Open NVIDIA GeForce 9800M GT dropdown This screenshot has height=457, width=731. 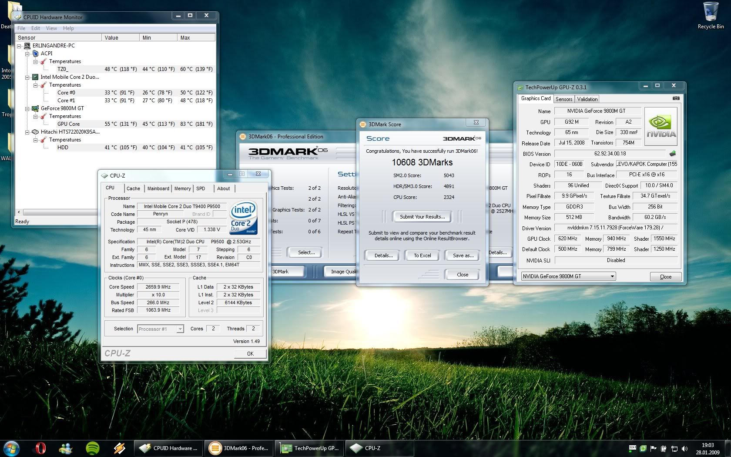568,276
